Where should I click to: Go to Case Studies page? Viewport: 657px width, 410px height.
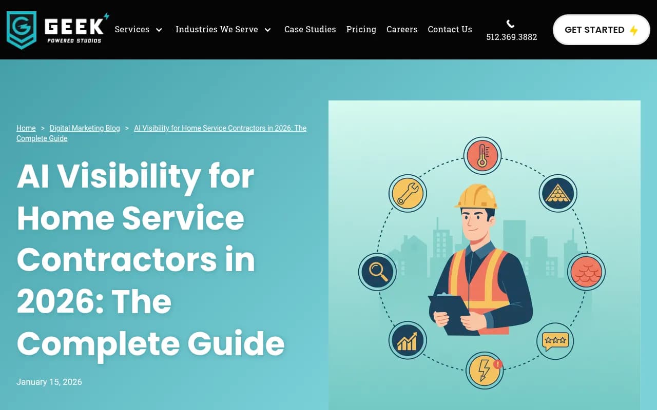point(310,29)
